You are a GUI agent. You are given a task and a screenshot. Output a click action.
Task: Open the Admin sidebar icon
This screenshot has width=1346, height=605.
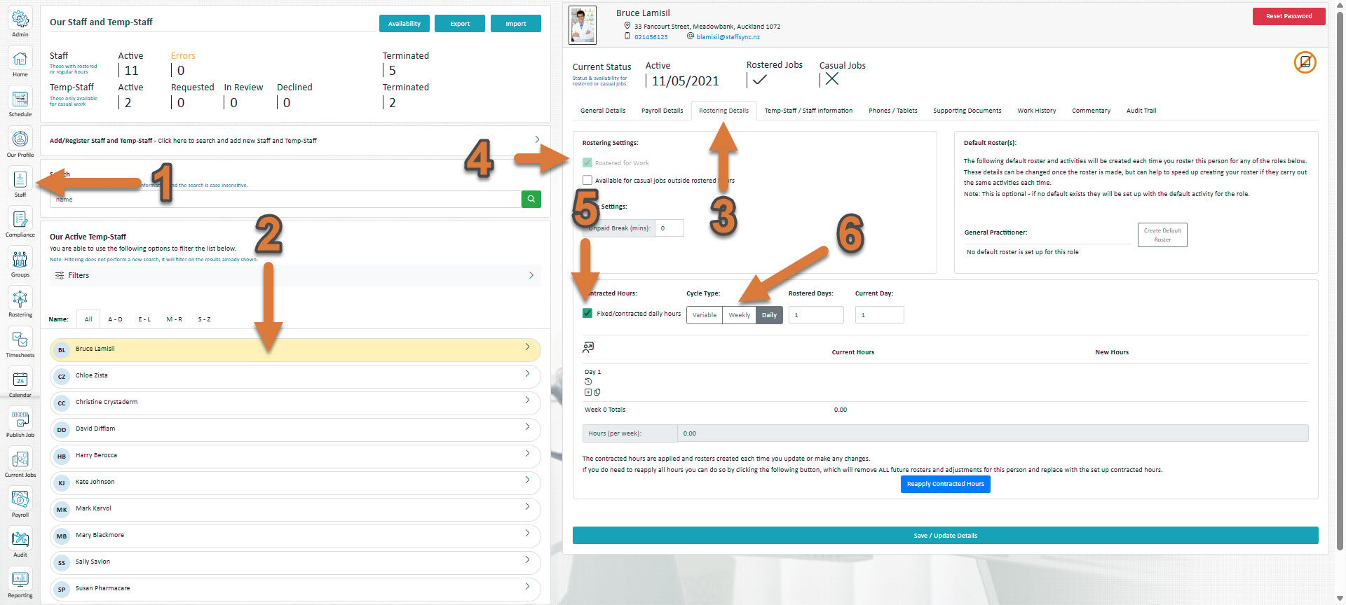(x=20, y=19)
